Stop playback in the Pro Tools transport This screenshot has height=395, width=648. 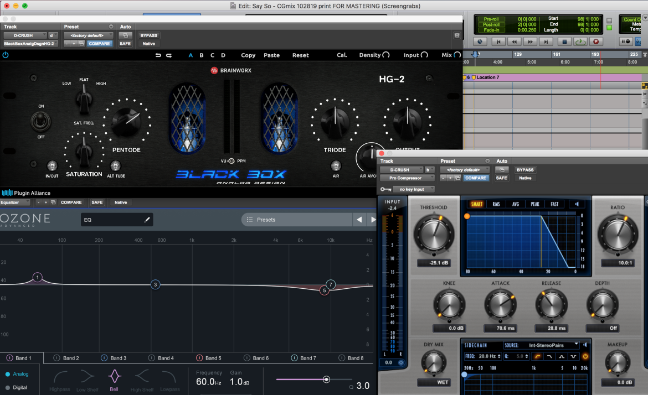(564, 41)
